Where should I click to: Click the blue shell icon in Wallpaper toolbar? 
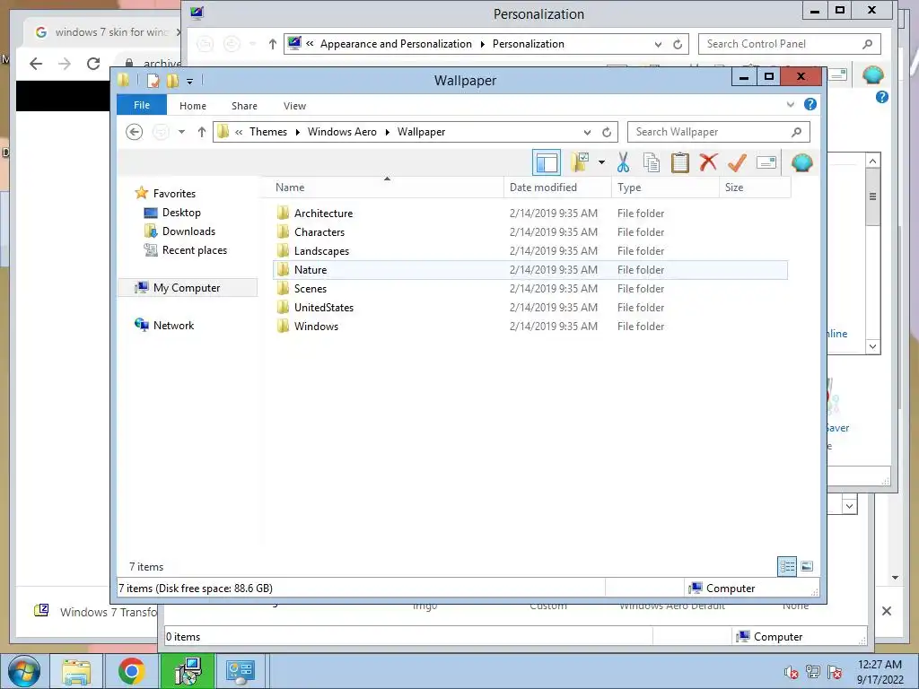pos(801,162)
